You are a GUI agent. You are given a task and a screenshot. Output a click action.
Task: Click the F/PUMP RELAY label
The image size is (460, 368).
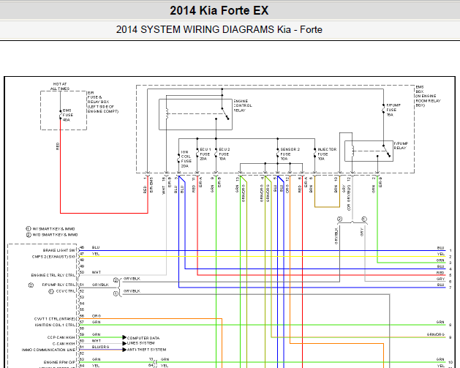click(x=401, y=146)
